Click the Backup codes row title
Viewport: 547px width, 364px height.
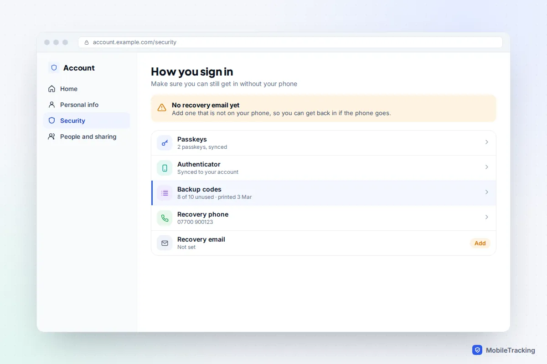coord(199,189)
